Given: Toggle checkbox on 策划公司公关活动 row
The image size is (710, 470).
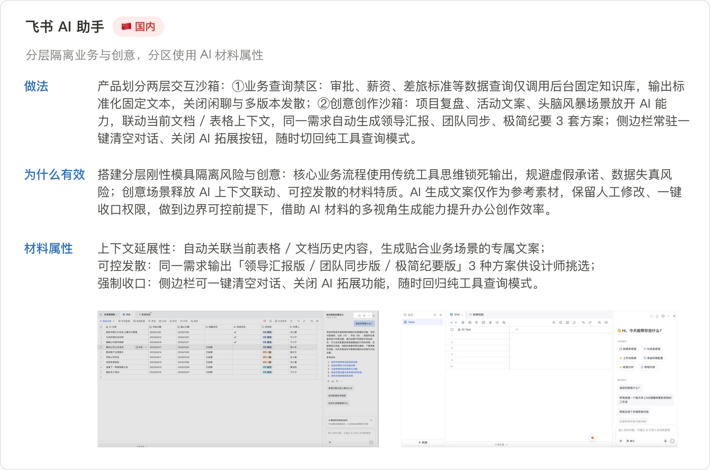Looking at the screenshot, I should tap(101, 347).
